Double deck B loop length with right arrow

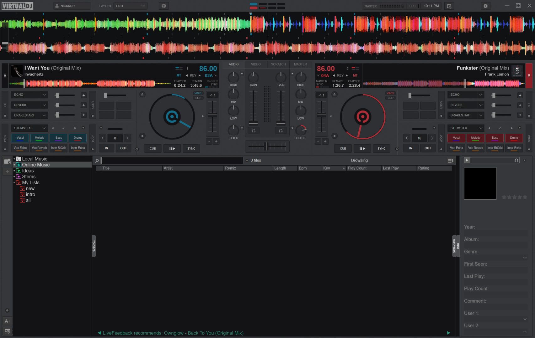432,138
